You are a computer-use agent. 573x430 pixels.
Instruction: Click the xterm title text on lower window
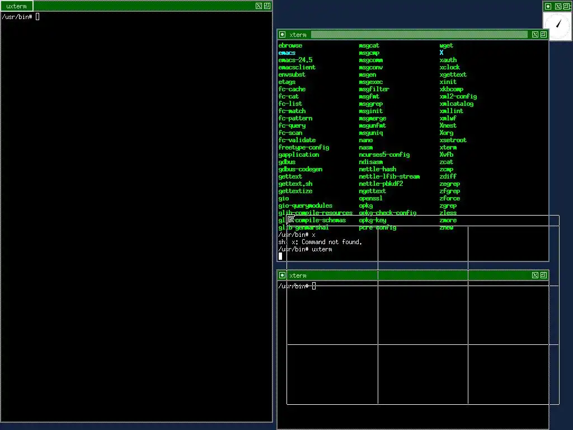298,275
